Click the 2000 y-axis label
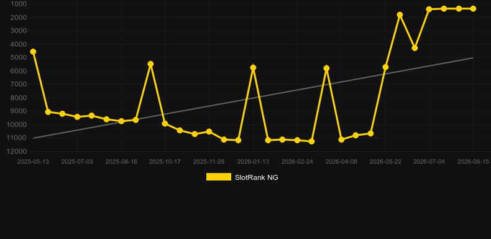The width and height of the screenshot is (491, 239). click(x=19, y=17)
